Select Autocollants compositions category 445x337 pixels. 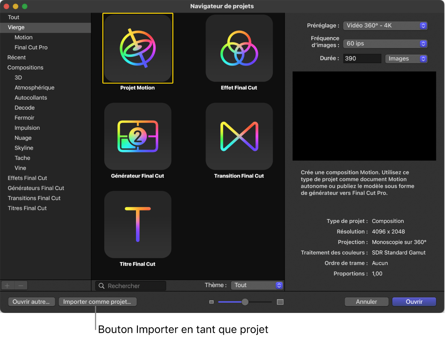(x=45, y=98)
